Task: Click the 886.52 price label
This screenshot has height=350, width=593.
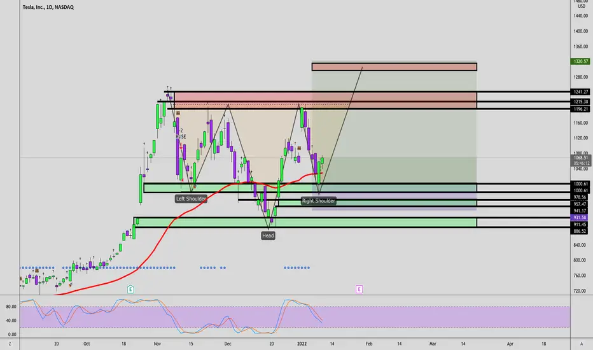Action: tap(580, 231)
